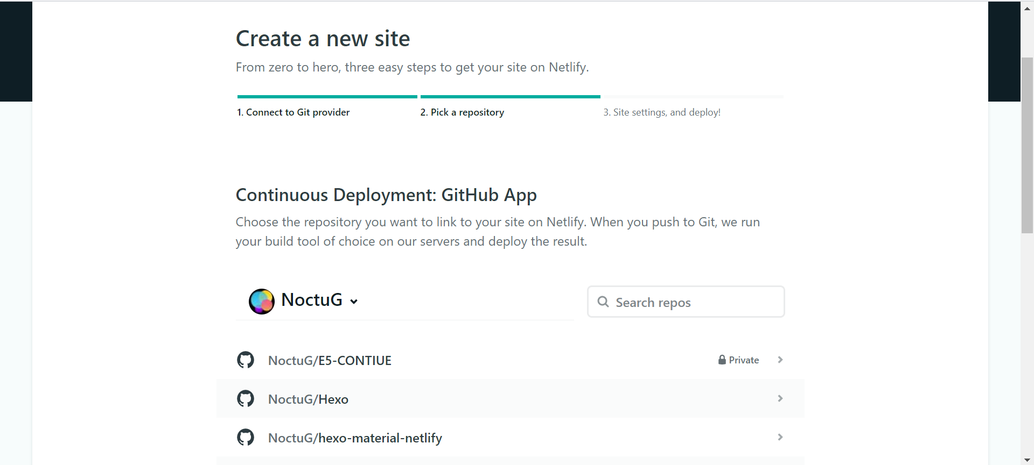Click the chevron arrow on NoctuG/Hexo row
Image resolution: width=1034 pixels, height=465 pixels.
pos(780,398)
